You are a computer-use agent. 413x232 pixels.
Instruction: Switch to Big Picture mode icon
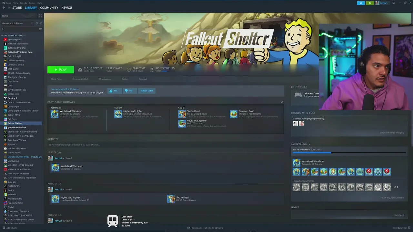click(x=394, y=3)
